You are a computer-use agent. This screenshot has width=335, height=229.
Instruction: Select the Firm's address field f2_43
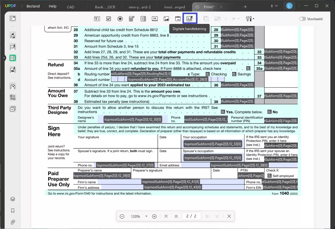point(173,187)
